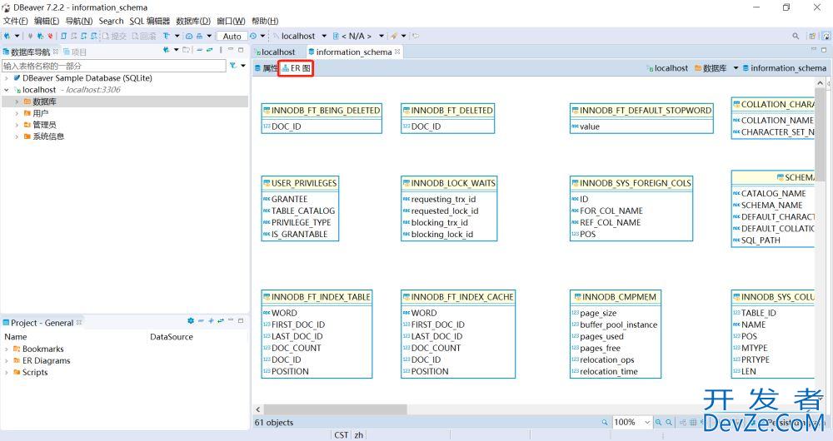The height and width of the screenshot is (441, 833).
Task: Open the Search menu
Action: point(111,21)
